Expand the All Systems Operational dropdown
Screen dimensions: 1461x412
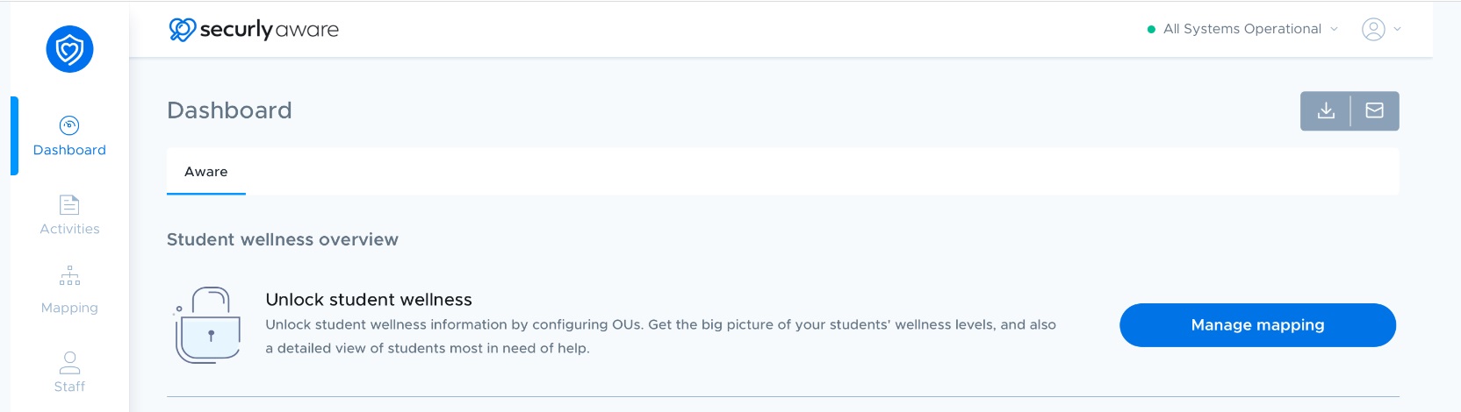click(1242, 29)
